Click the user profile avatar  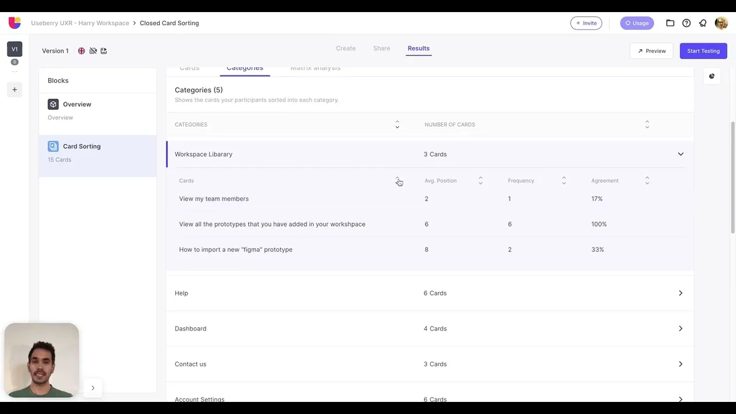click(721, 23)
